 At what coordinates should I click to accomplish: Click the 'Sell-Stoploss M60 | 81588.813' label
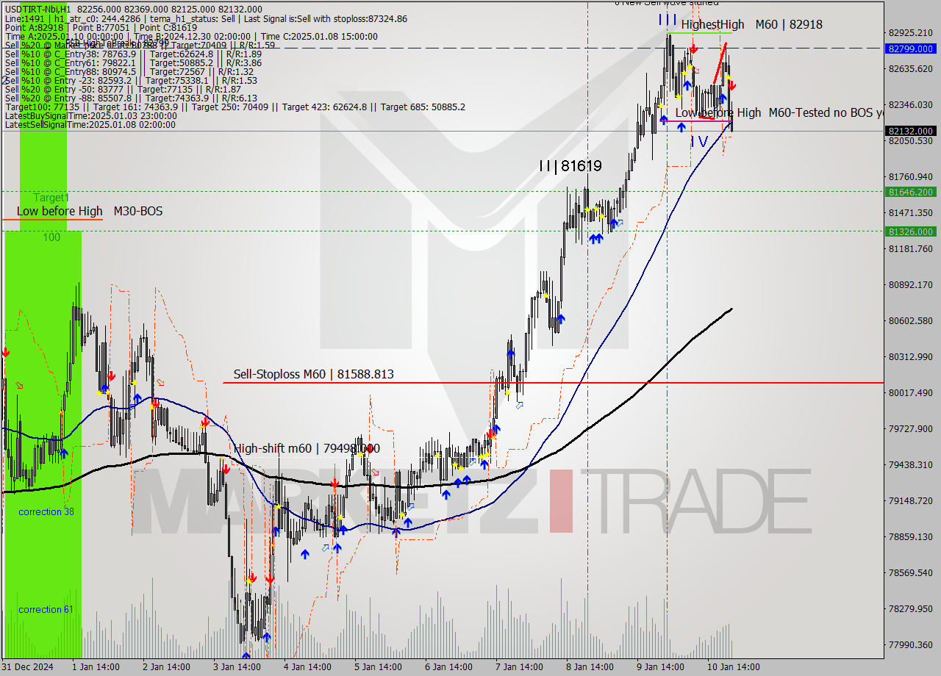pos(313,374)
